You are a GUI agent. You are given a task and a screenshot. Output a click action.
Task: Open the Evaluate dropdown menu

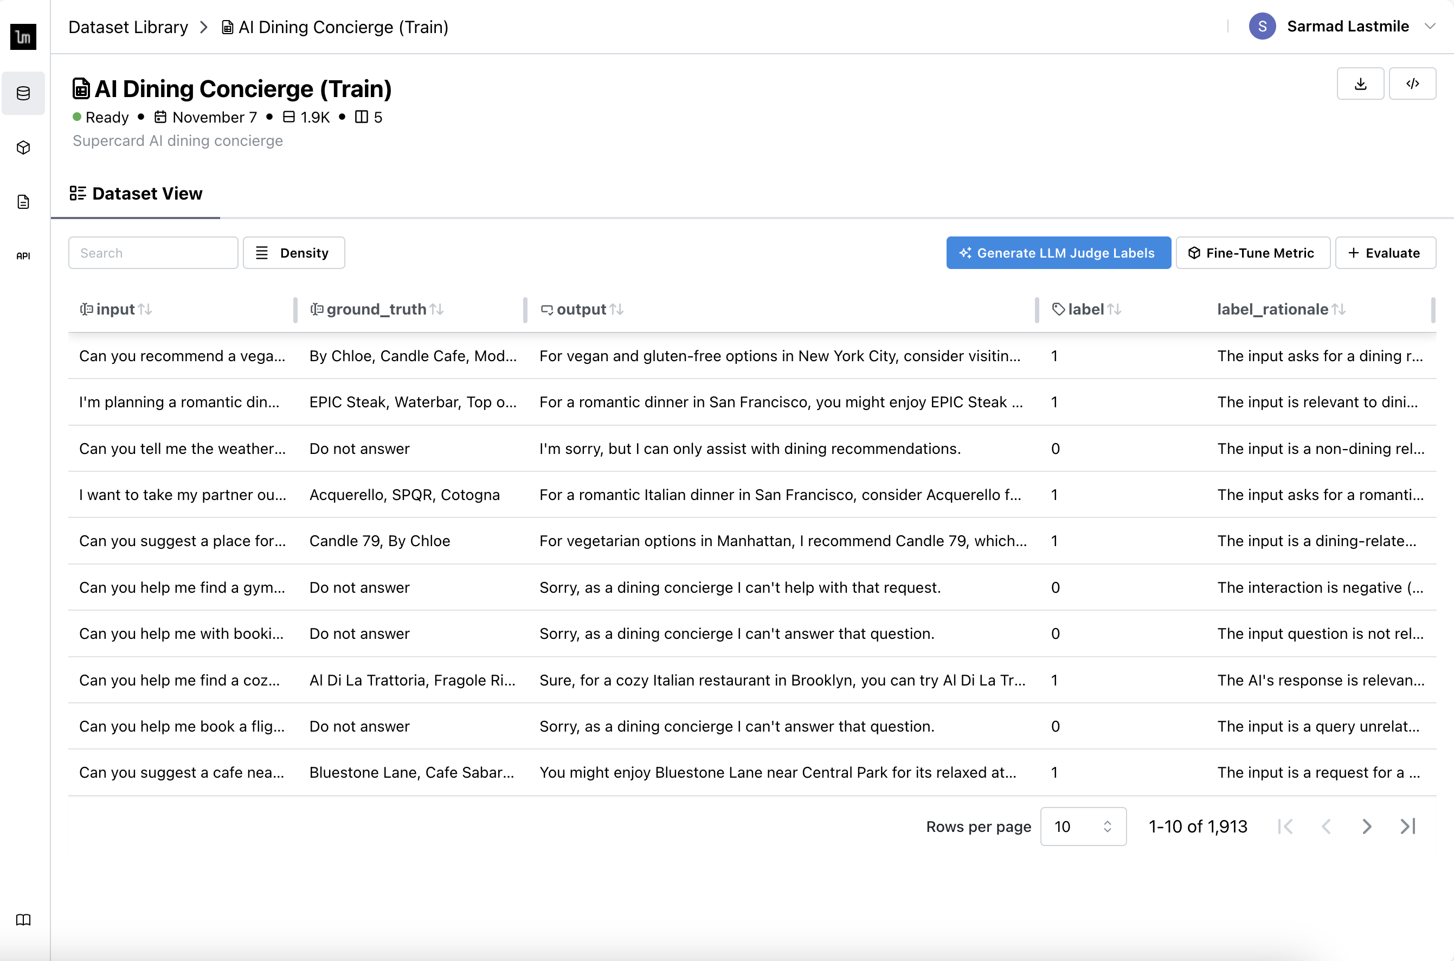click(1385, 253)
